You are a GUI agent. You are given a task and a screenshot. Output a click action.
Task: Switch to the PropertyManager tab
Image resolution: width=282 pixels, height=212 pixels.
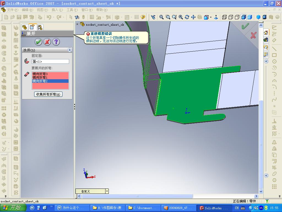pos(32,27)
